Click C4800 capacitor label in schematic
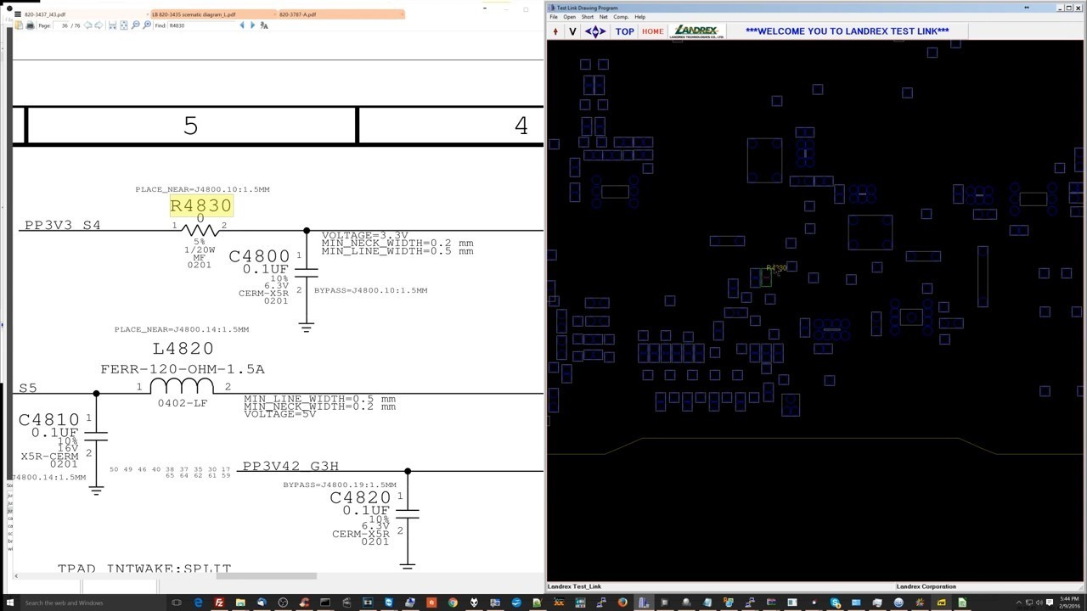 point(259,256)
